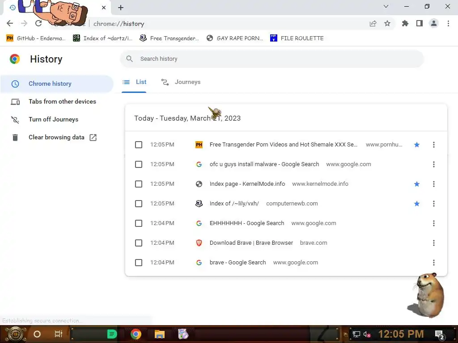Close the History tab

104,8
